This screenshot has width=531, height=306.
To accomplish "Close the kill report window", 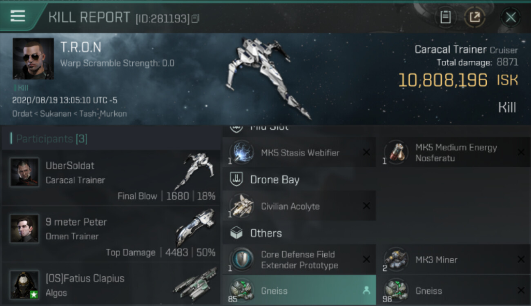I will (x=511, y=18).
